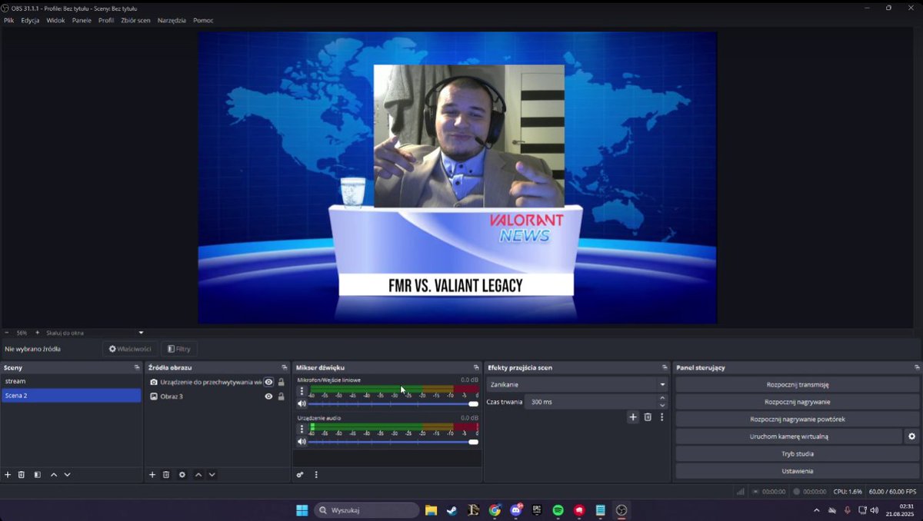Open Steam from the taskbar
Image resolution: width=923 pixels, height=521 pixels.
pyautogui.click(x=452, y=510)
